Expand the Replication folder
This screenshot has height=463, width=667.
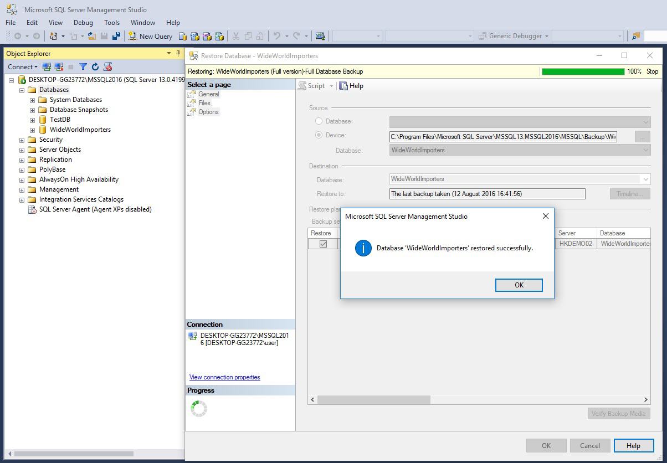pyautogui.click(x=22, y=160)
